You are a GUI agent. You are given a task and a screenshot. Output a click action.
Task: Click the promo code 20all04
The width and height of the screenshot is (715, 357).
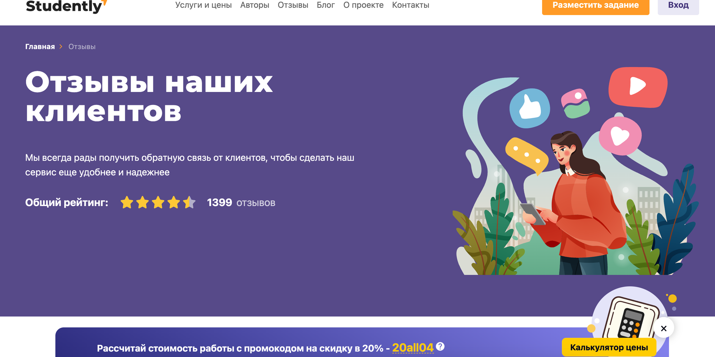pos(413,348)
